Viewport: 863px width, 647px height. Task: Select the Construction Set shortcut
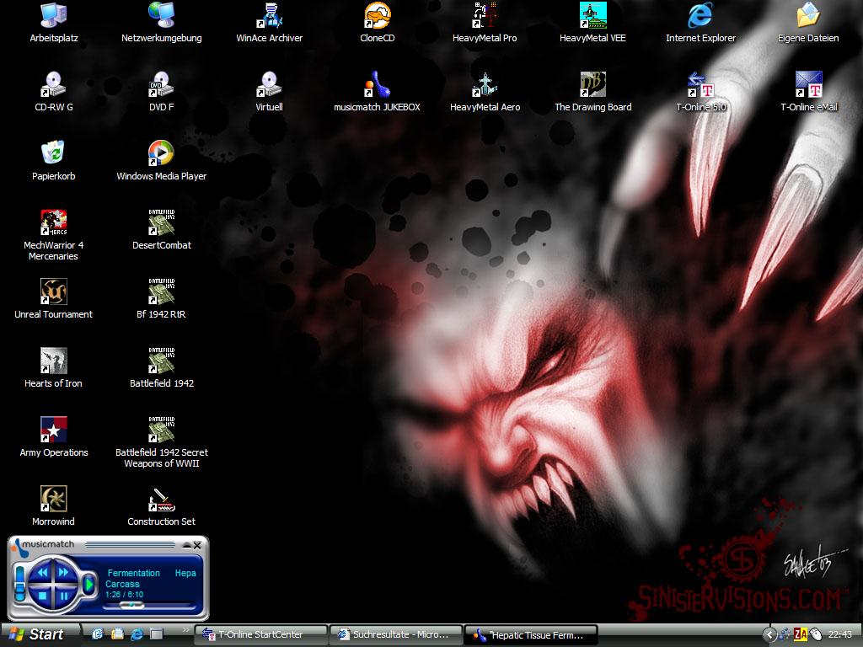point(161,505)
